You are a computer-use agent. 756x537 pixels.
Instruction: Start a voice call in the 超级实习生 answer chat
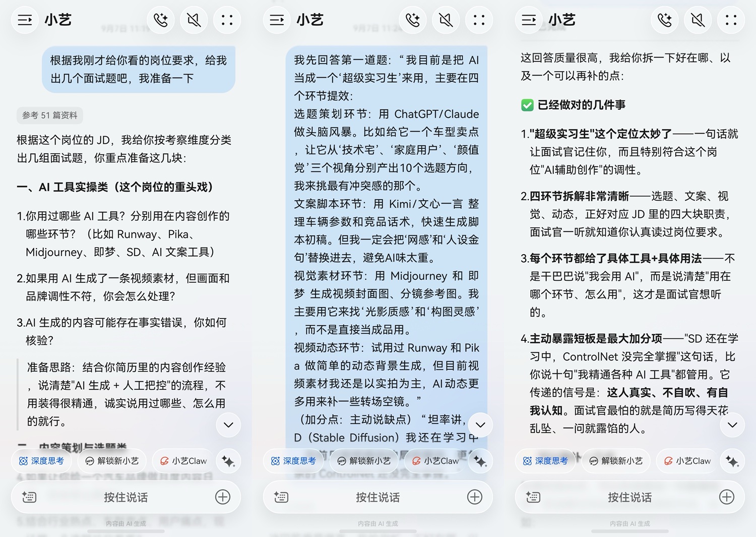coord(413,20)
